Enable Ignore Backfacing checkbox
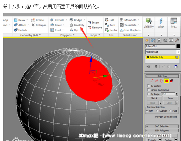The image size is (181, 141). (x=148, y=90)
